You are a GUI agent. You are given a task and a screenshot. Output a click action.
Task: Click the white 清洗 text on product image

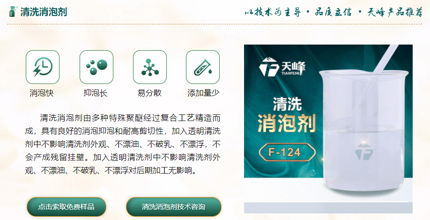click(287, 104)
